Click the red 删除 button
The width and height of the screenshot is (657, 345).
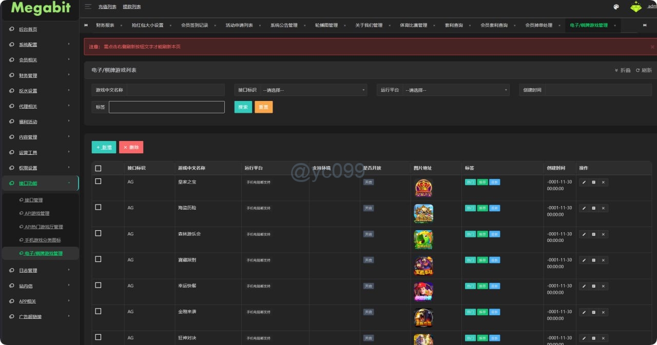click(131, 147)
